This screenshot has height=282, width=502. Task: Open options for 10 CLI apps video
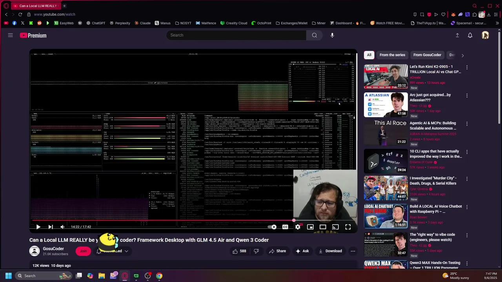(x=467, y=152)
